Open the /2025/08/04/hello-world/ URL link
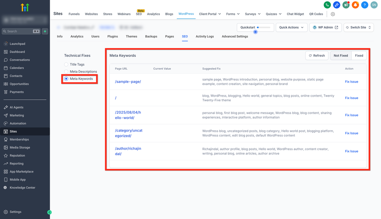Screen dimensions: 381x219 pyautogui.click(x=128, y=115)
